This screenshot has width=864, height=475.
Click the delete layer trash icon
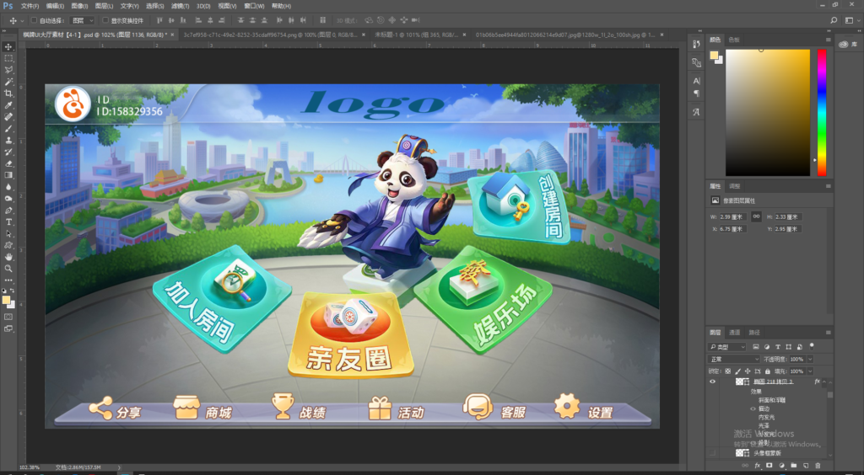tap(818, 465)
